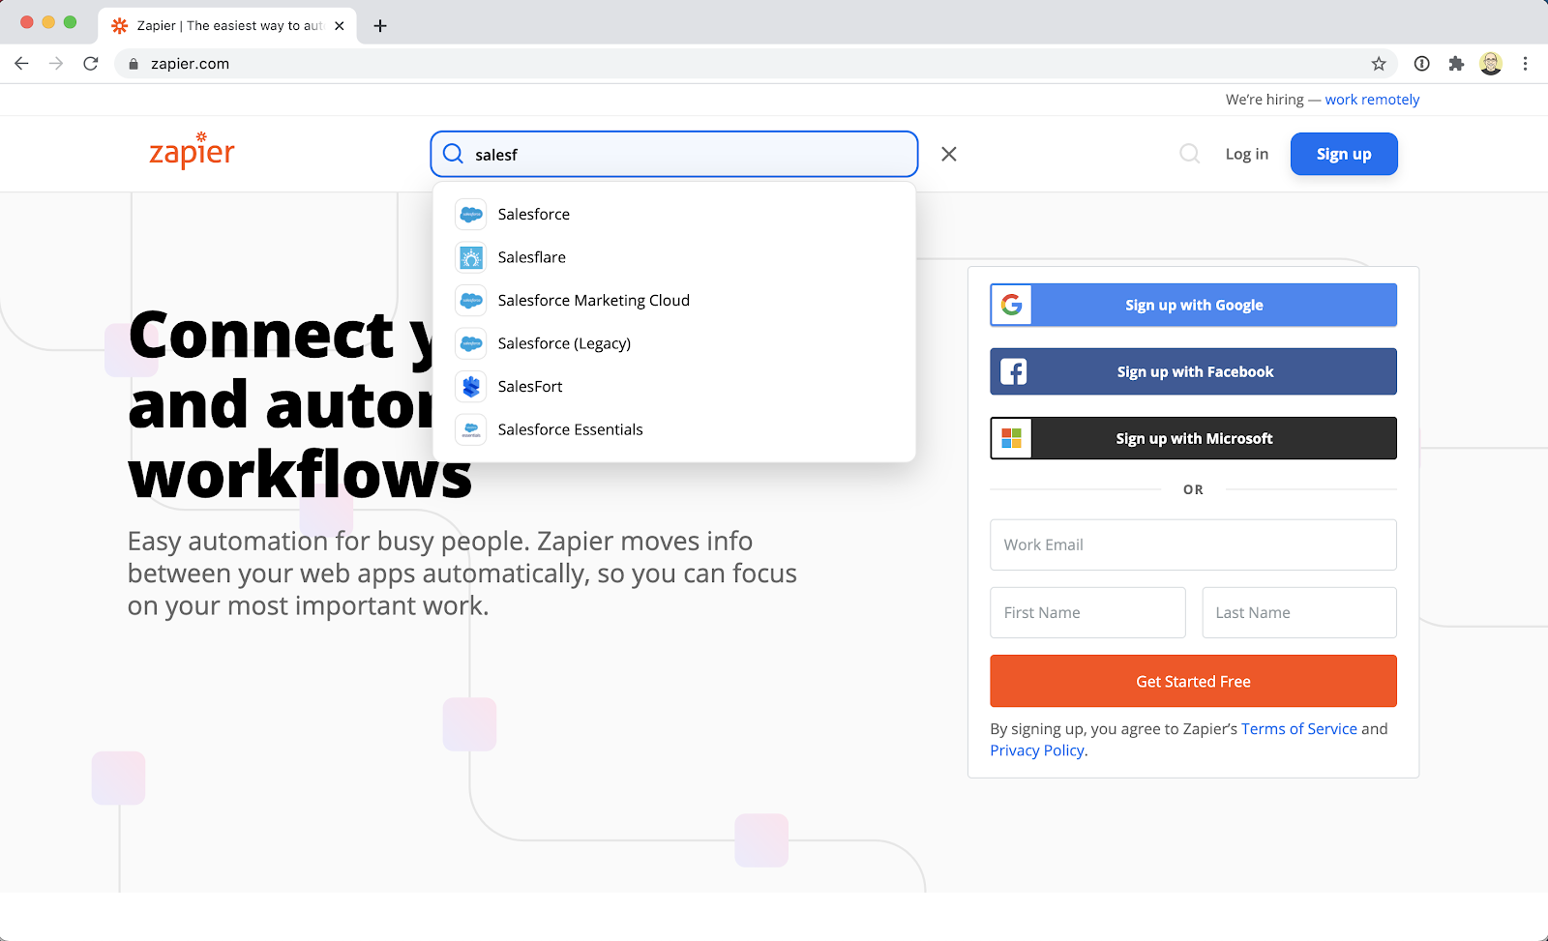Choose Salesforce (Legacy) result
The width and height of the screenshot is (1548, 941).
point(674,343)
